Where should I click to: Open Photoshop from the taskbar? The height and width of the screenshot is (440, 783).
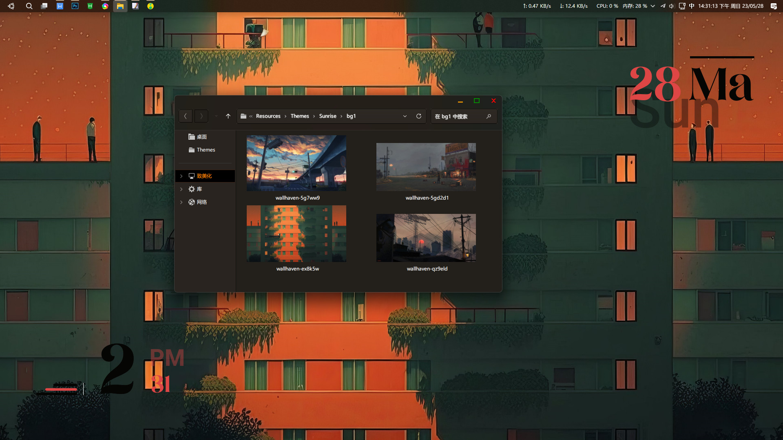click(75, 6)
